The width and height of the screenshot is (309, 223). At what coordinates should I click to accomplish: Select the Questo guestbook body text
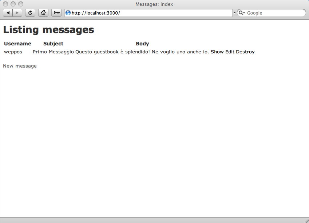pos(142,52)
